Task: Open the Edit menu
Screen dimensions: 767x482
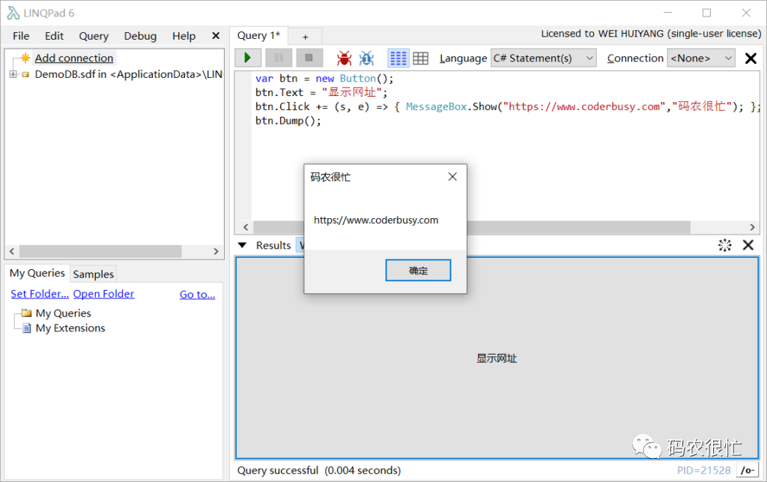Action: click(x=54, y=36)
